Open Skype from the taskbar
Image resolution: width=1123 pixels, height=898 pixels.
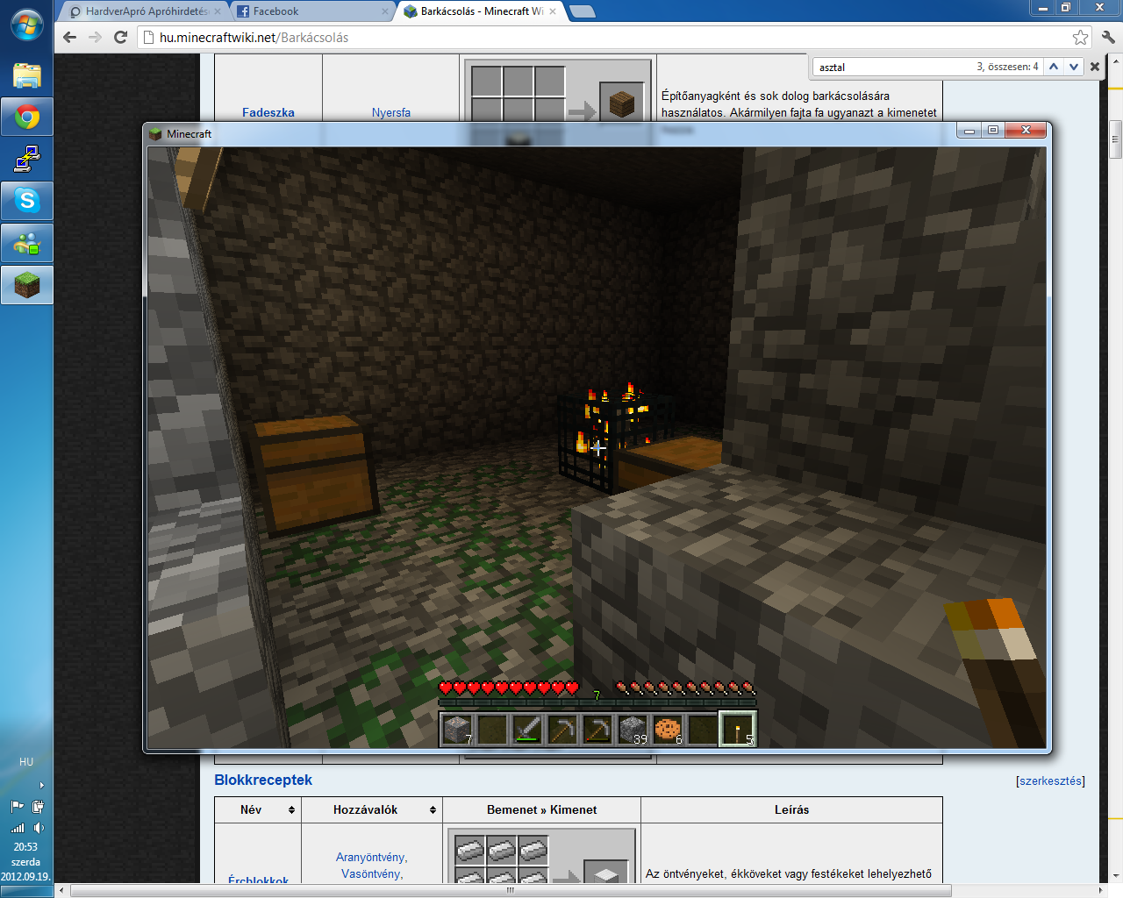(27, 201)
